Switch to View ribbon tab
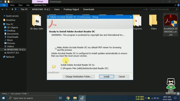 pos(28,5)
